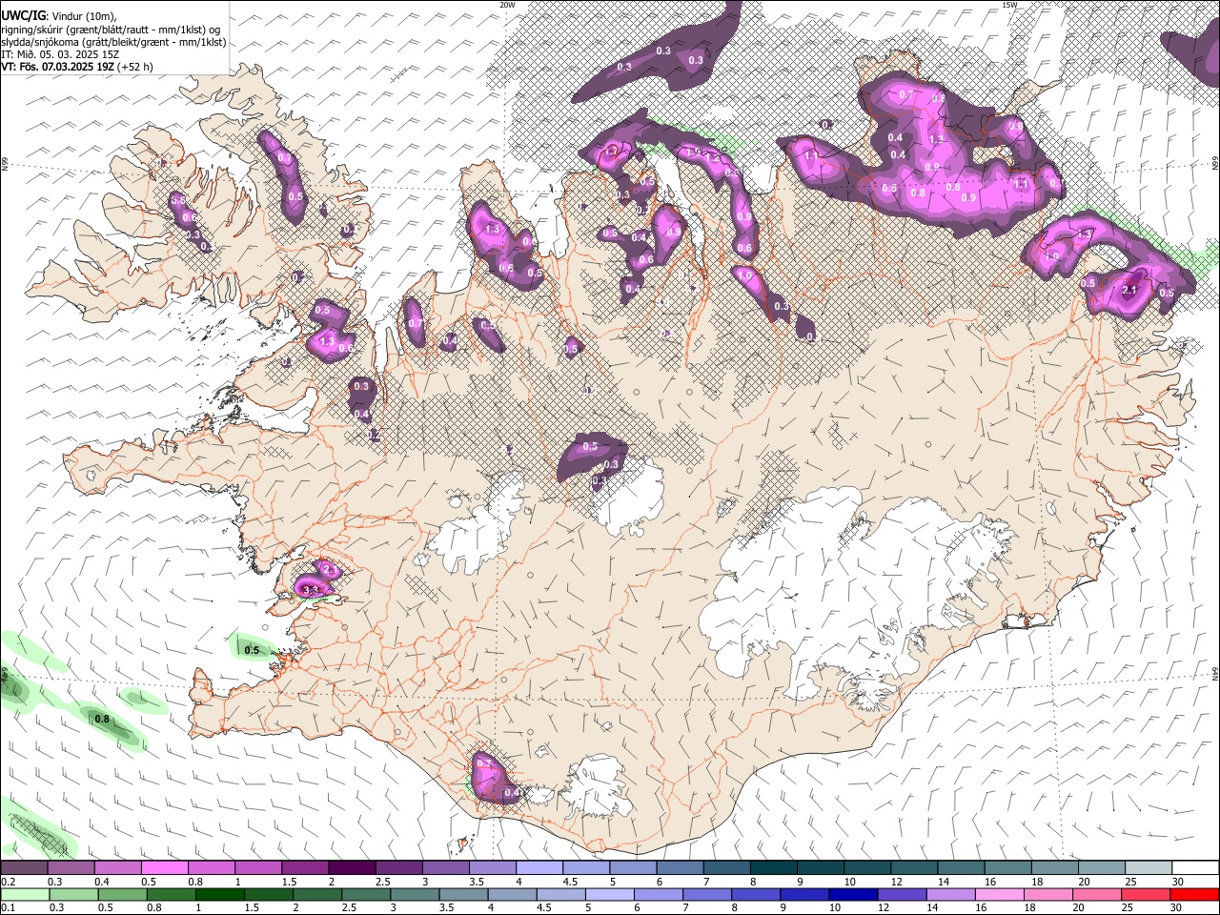This screenshot has height=915, width=1220.
Task: Click the 0.2 label on the snow scale
Action: coord(8,882)
